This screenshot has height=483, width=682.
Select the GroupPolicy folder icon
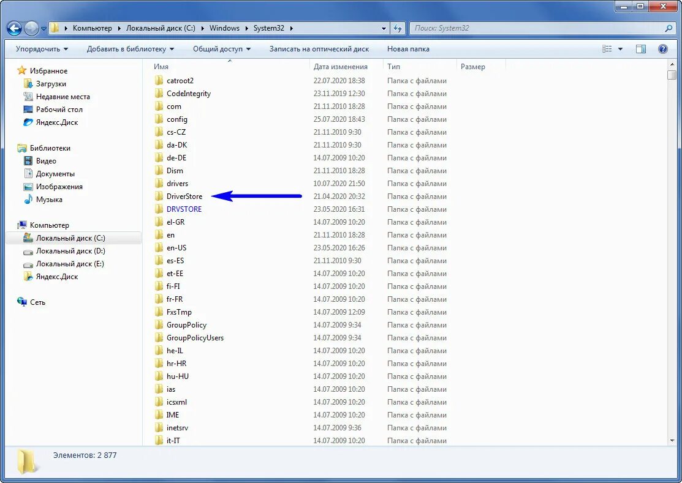pos(159,325)
